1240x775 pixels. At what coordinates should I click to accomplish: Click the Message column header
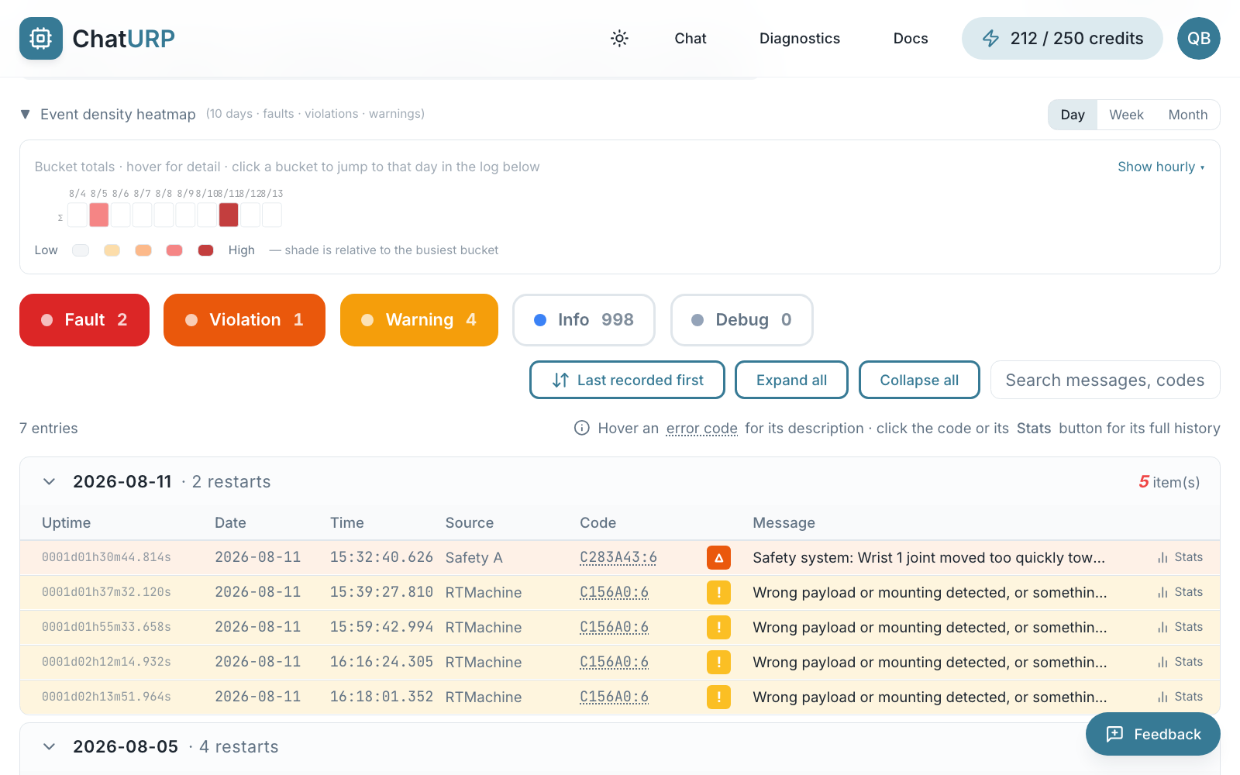click(x=784, y=522)
